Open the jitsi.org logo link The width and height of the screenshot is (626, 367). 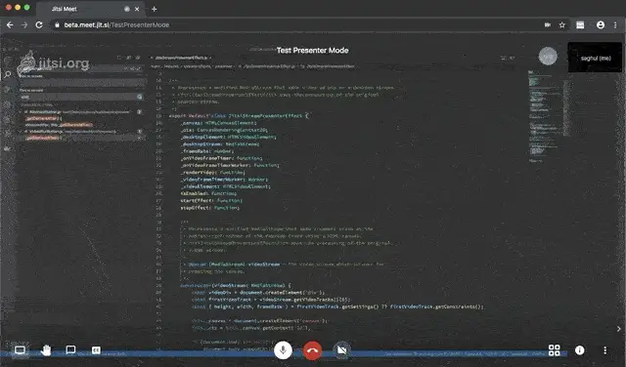(x=54, y=63)
